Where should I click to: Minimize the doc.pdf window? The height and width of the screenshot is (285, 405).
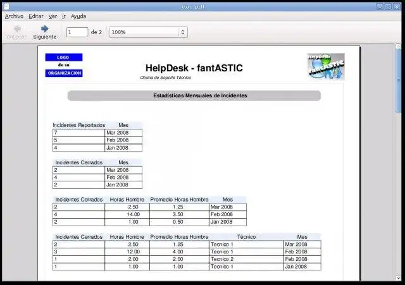pyautogui.click(x=380, y=6)
